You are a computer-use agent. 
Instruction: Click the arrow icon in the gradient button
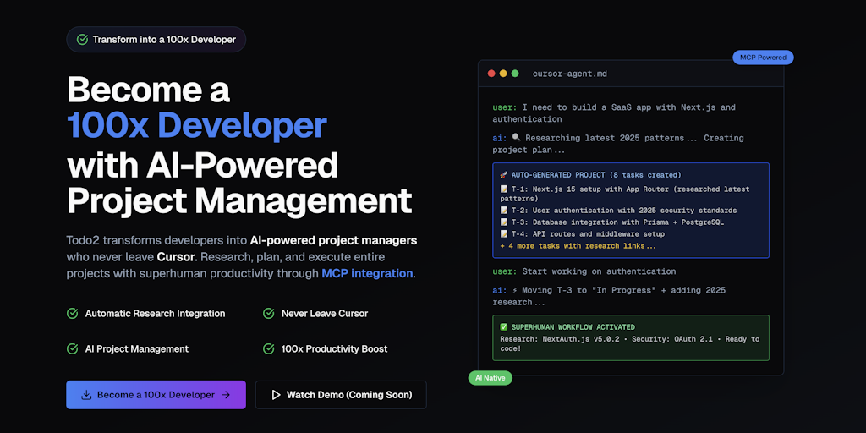tap(225, 395)
